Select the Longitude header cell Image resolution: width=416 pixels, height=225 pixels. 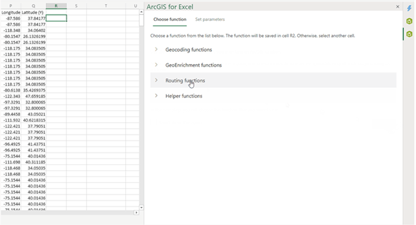click(10, 13)
